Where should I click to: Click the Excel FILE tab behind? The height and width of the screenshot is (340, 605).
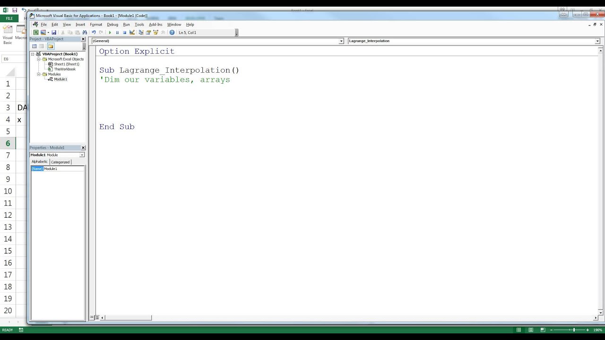(9, 18)
